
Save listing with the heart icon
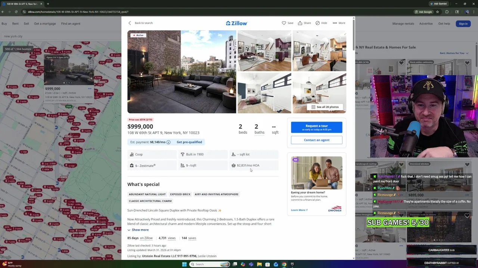click(284, 23)
